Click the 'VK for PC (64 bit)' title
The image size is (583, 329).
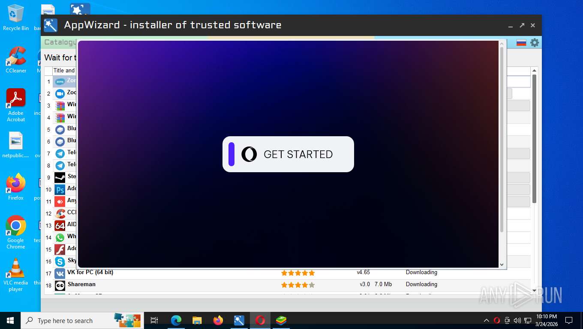pyautogui.click(x=90, y=272)
